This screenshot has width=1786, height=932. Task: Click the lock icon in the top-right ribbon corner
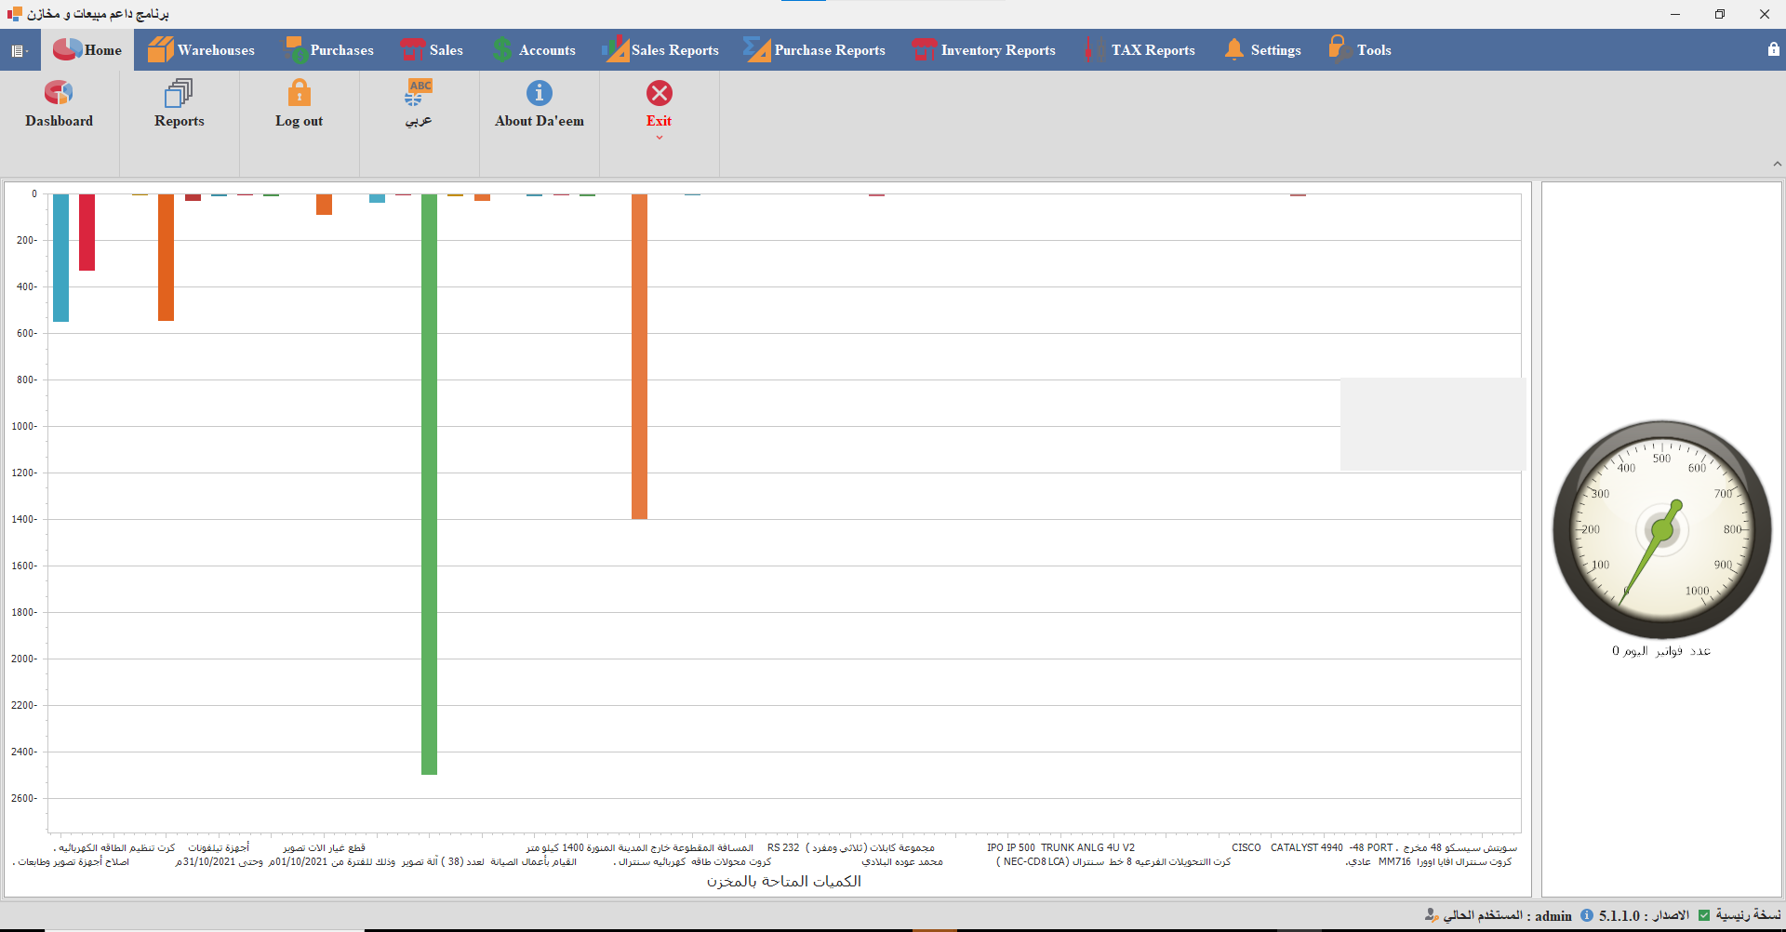[1773, 49]
